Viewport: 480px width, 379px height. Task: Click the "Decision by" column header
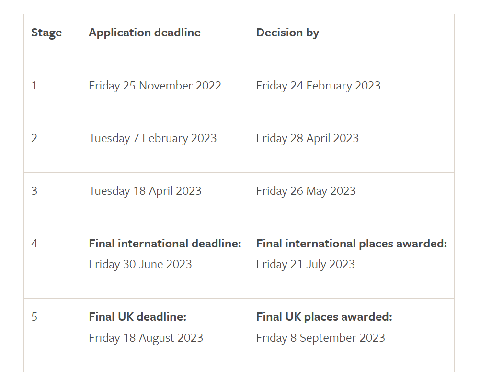point(287,33)
